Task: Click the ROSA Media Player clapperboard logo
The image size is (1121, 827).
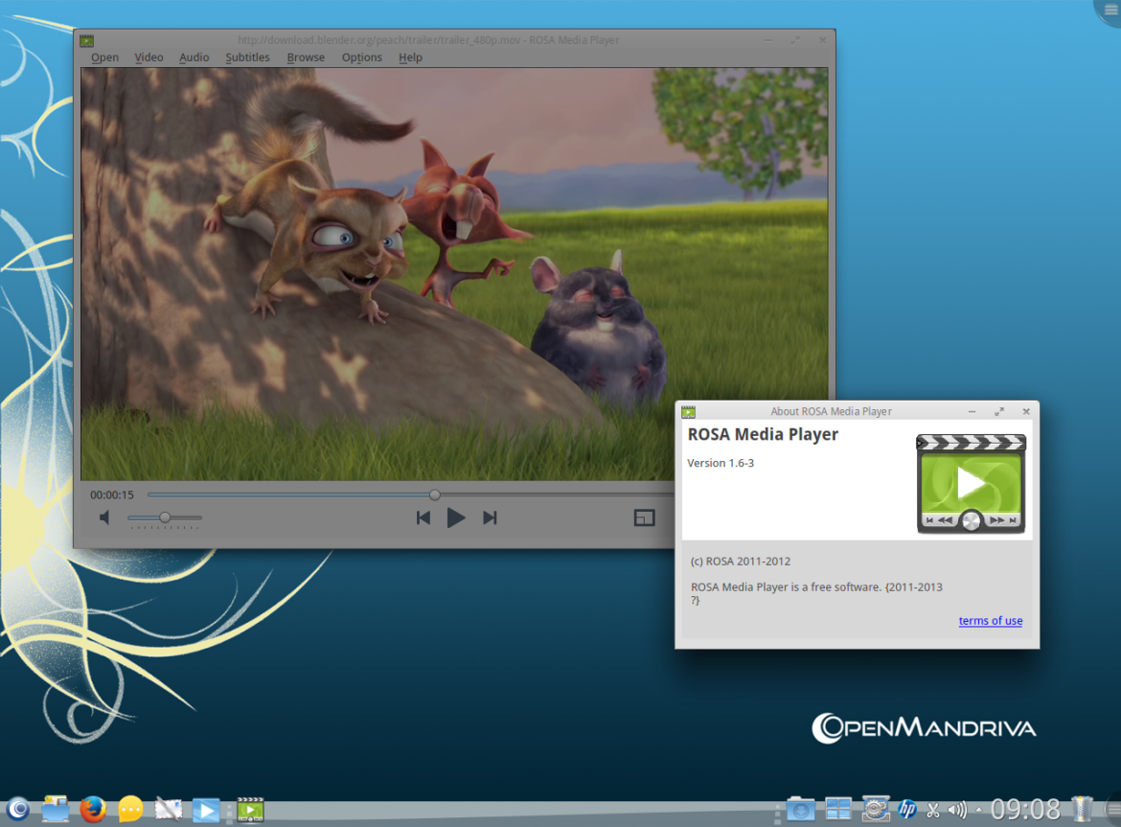Action: [971, 484]
